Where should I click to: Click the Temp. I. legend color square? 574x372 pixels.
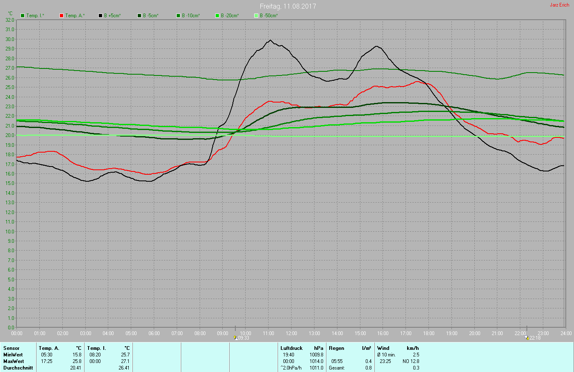click(x=23, y=16)
